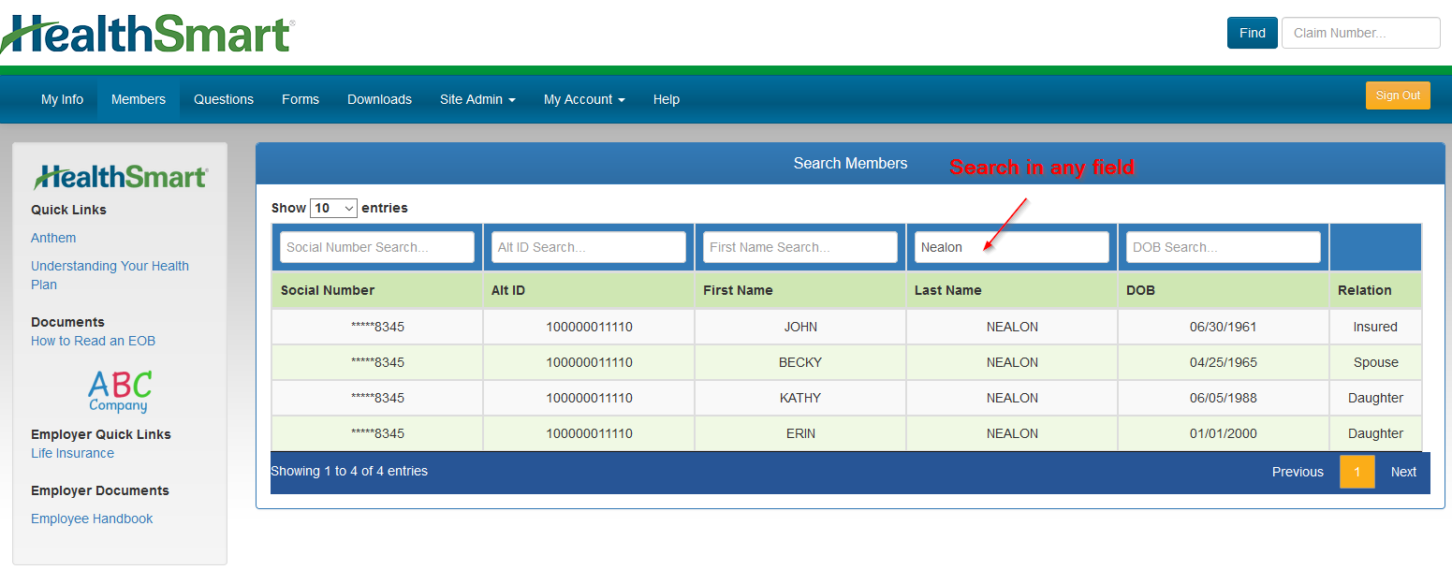This screenshot has height=570, width=1452.
Task: Open the Anthem quick link
Action: coord(53,238)
